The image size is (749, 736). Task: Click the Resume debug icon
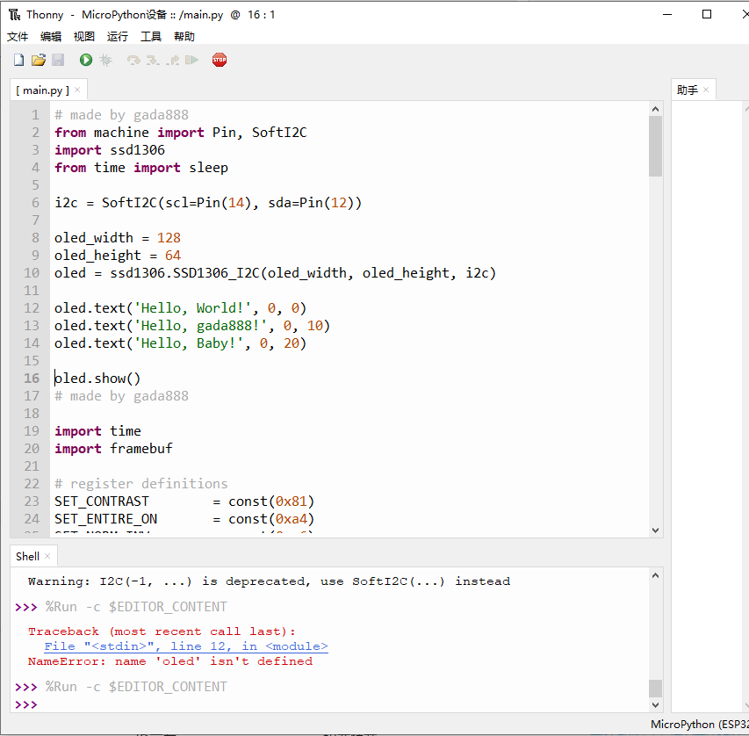(x=191, y=60)
